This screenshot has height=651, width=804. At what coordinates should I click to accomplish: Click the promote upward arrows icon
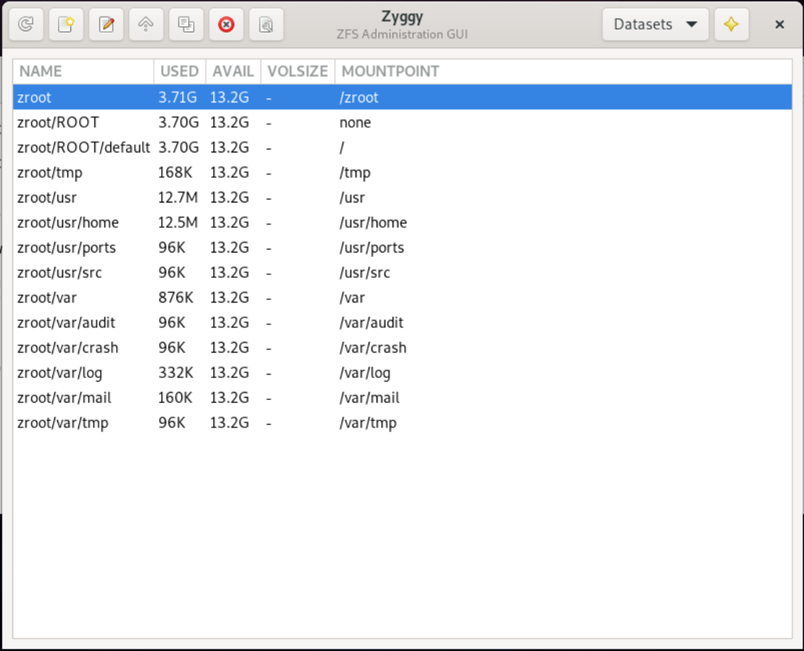(x=146, y=24)
